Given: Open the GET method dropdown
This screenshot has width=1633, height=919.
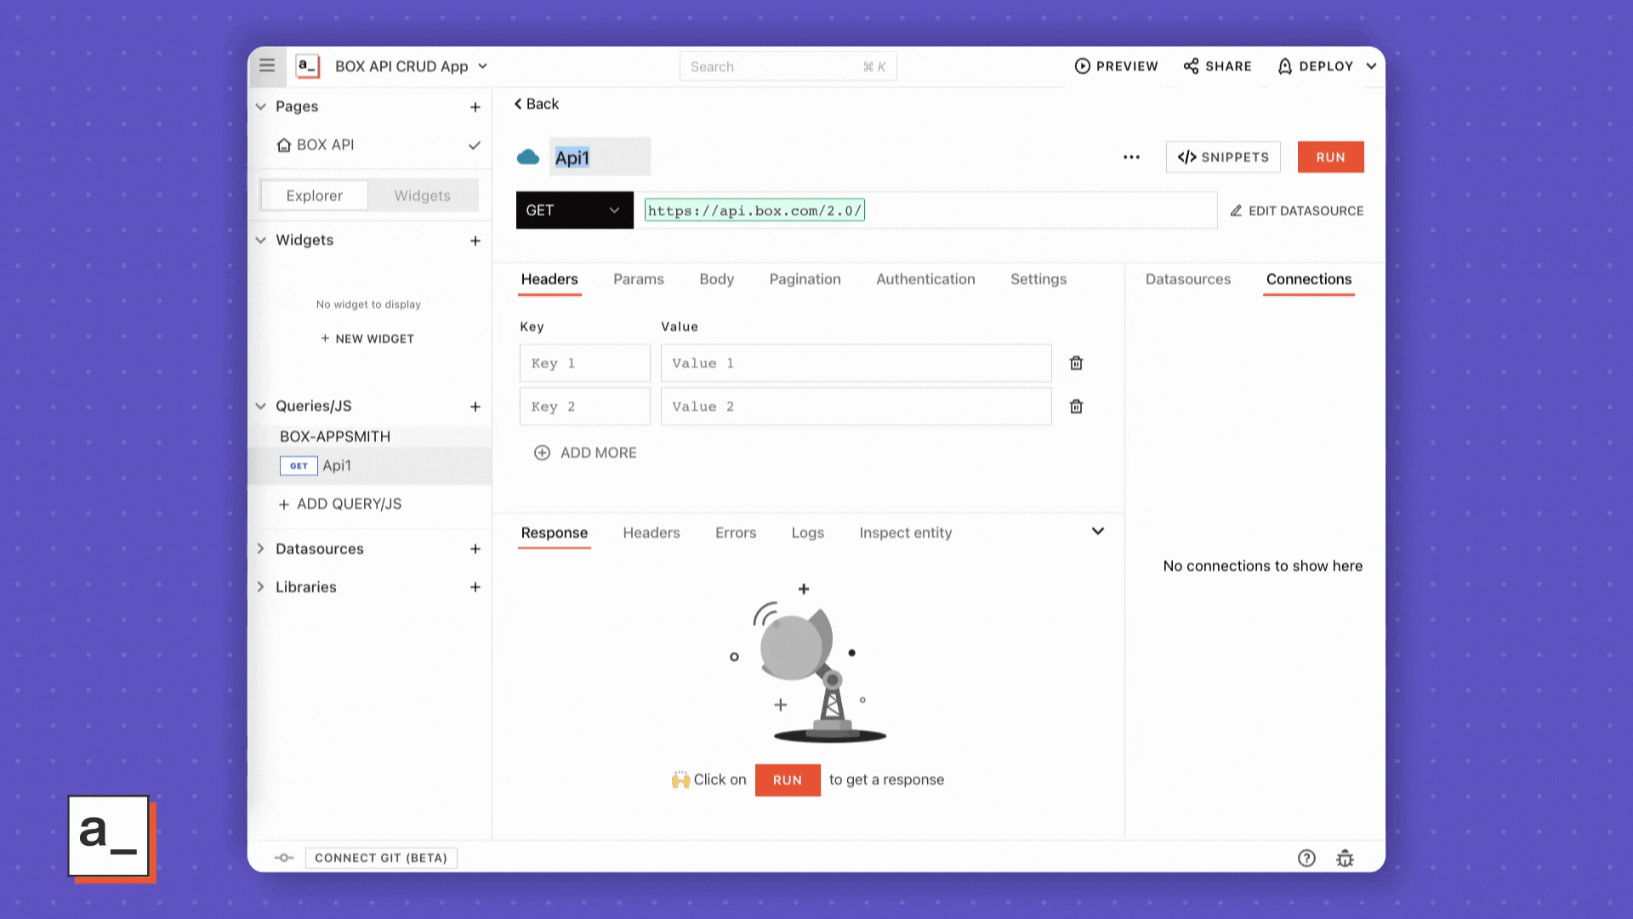Looking at the screenshot, I should [x=574, y=210].
